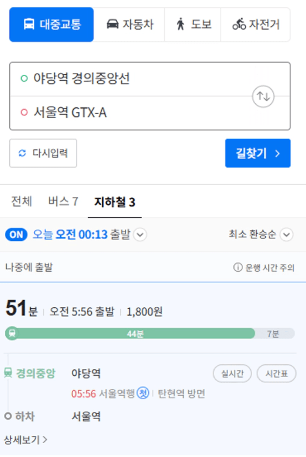Click the 실시간 real-time button
Viewport: 306px width, 457px height.
pyautogui.click(x=232, y=374)
